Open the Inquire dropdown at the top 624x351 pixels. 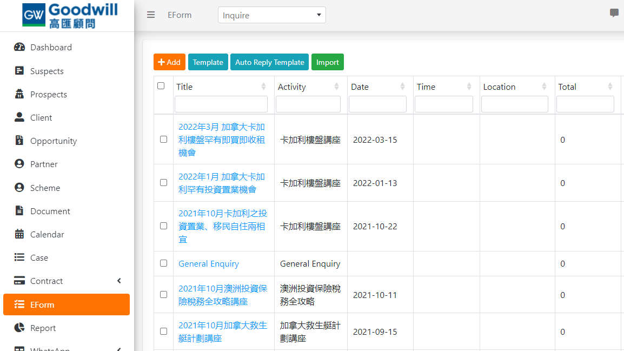[x=272, y=15]
